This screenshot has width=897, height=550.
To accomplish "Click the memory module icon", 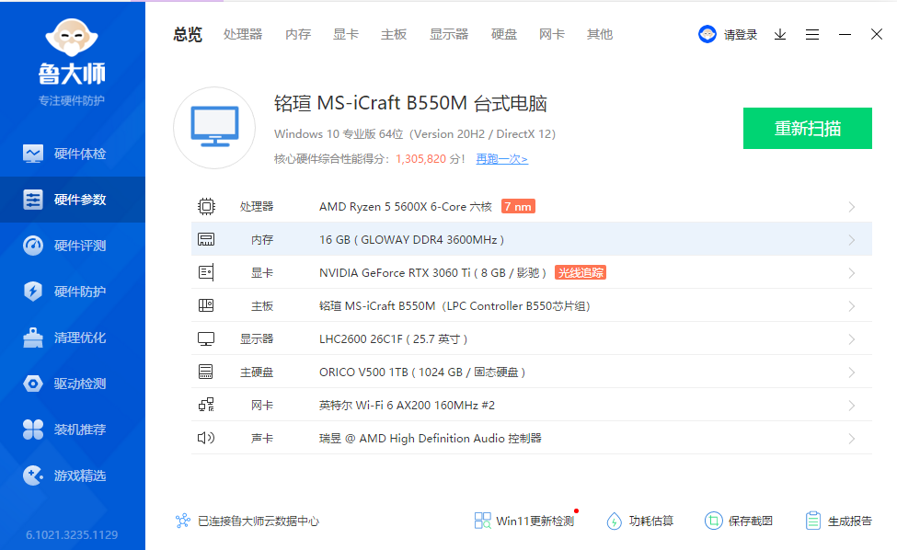I will [206, 239].
